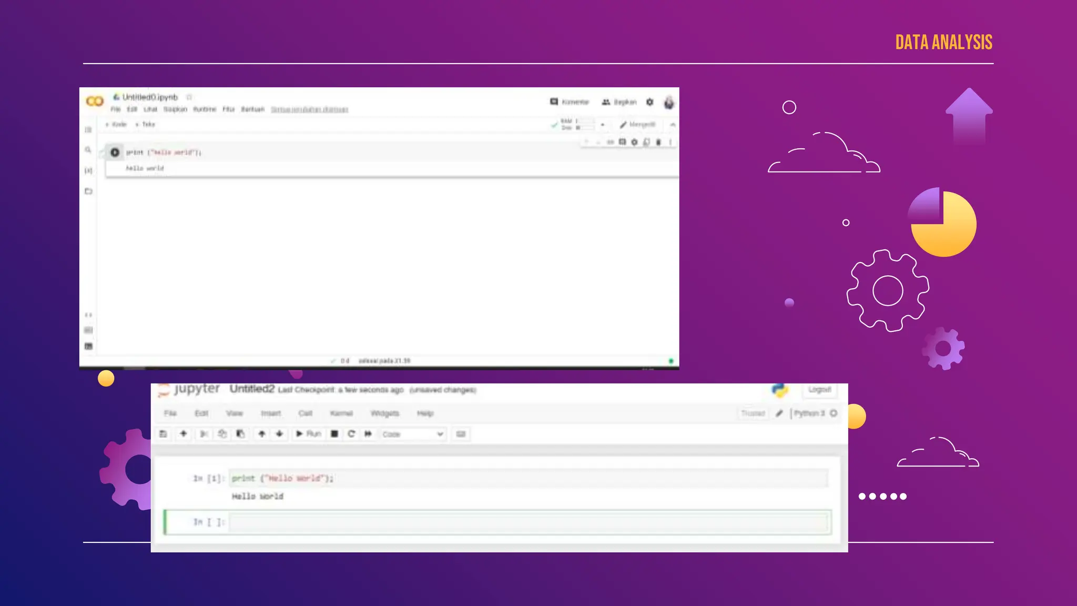Interrupt kernel with the stop square icon
Viewport: 1077px width, 606px height.
[334, 434]
